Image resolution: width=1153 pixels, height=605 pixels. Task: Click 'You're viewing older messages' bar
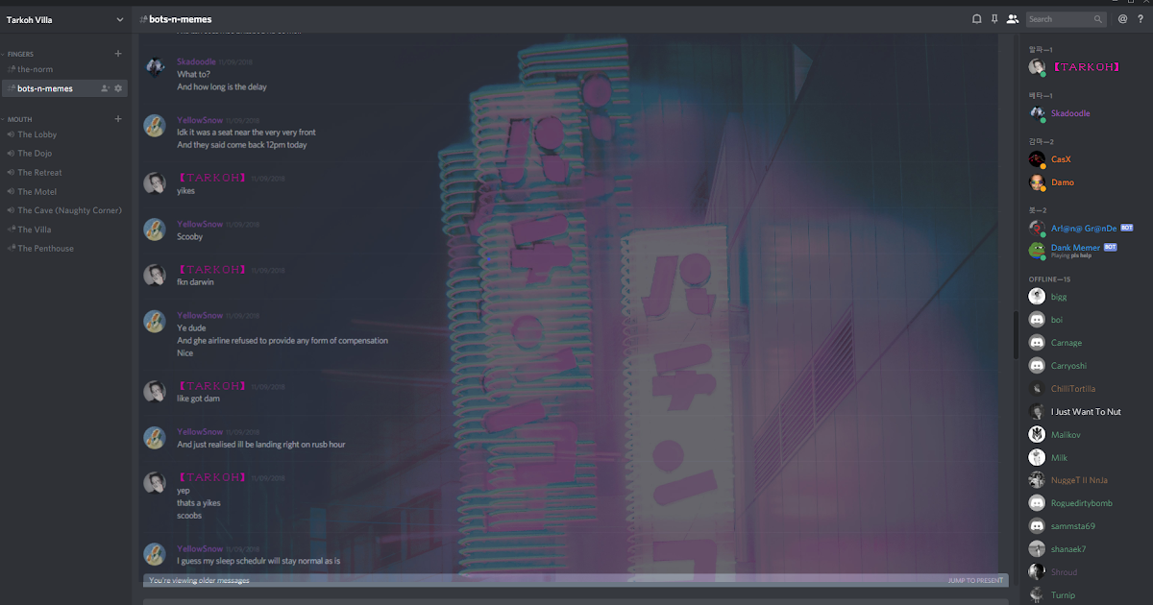[x=576, y=580]
